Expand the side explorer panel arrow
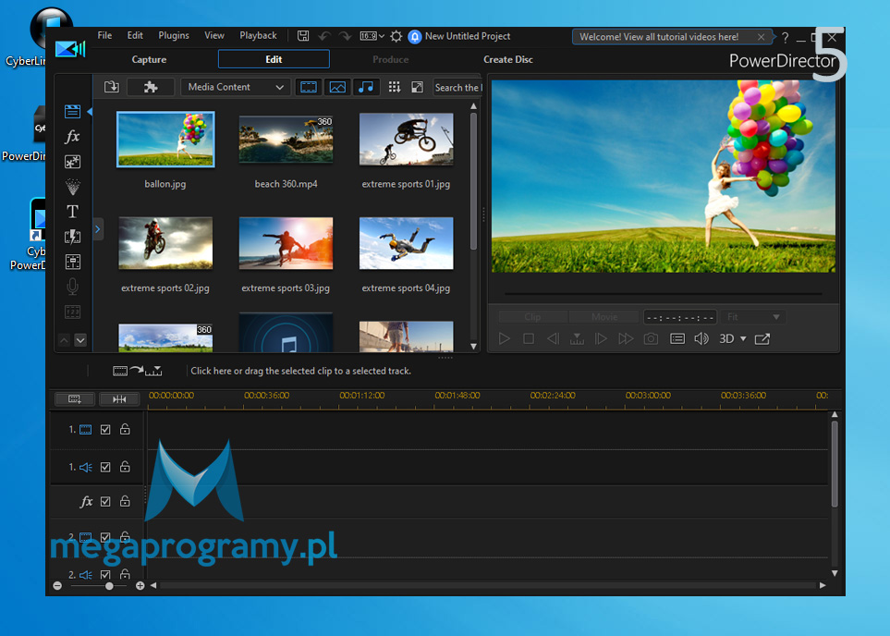The width and height of the screenshot is (890, 636). (98, 229)
